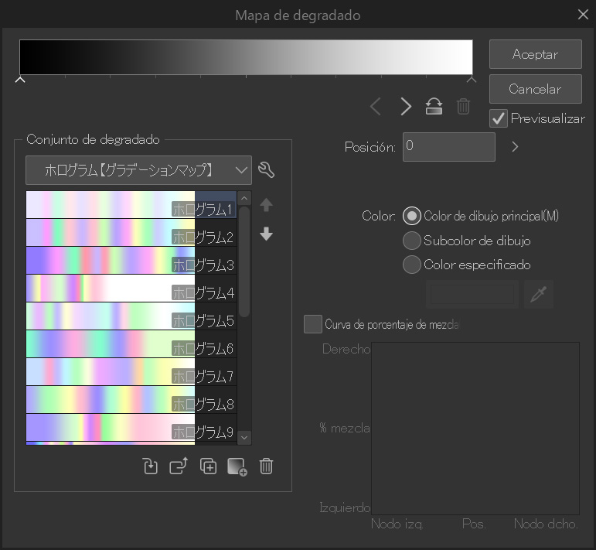Viewport: 596px width, 550px height.
Task: Click the reverse gradient icon
Action: pos(434,107)
